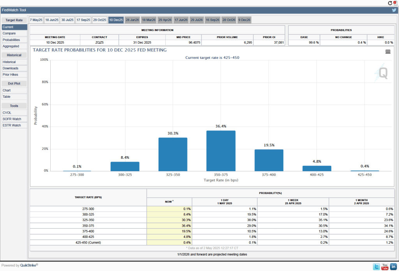Go to the Prior Hikes section

click(10, 74)
